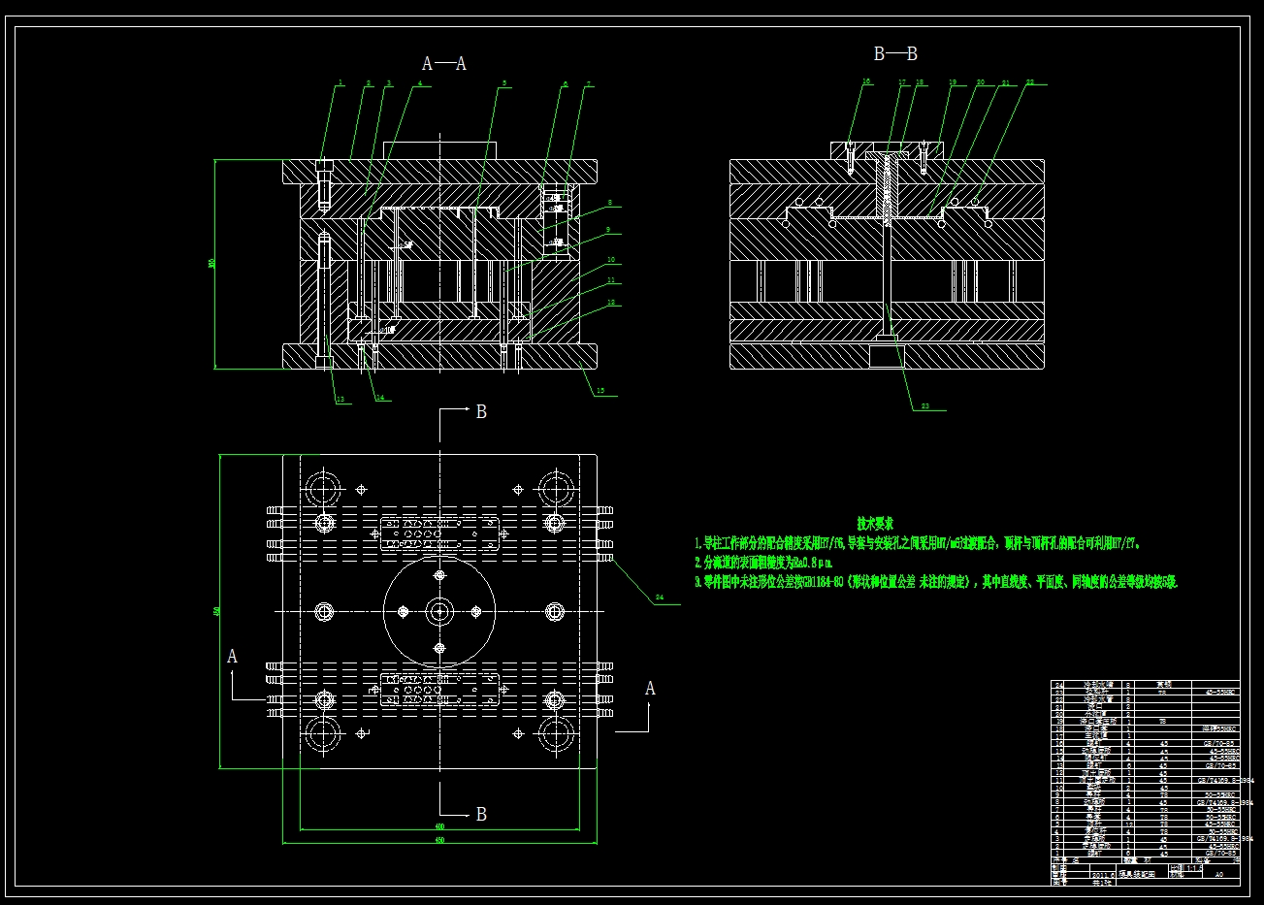Click part balloon number 15
Screen dimensions: 1264x905
point(600,392)
